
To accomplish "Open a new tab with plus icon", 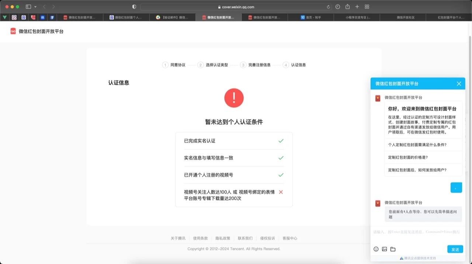I will coord(357,7).
